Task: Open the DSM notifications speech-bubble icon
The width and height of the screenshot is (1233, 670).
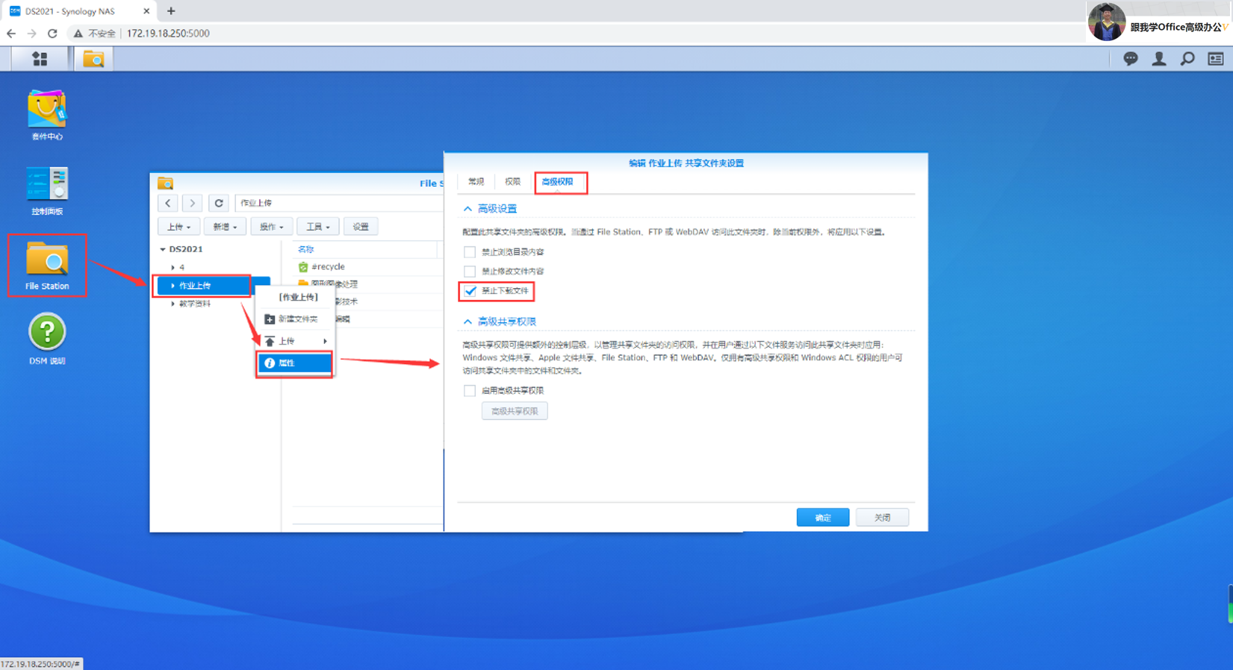Action: click(1131, 58)
